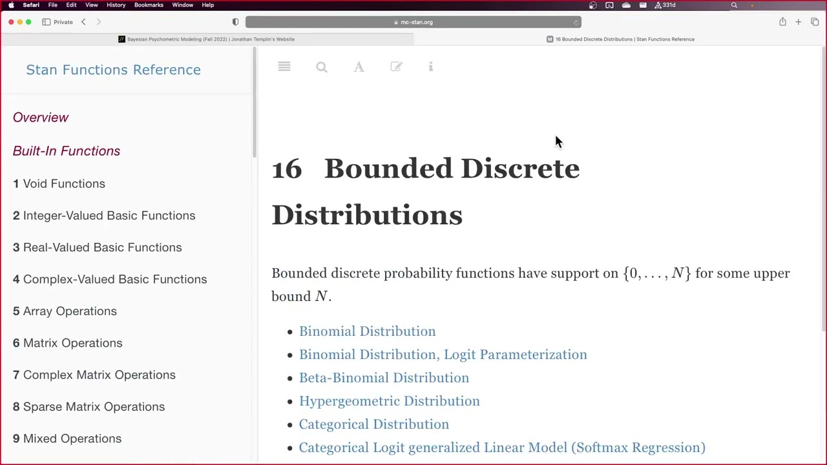Switch to the Bayesian Psychometric Modeling tab
Screen dimensions: 827x465
pyautogui.click(x=207, y=39)
